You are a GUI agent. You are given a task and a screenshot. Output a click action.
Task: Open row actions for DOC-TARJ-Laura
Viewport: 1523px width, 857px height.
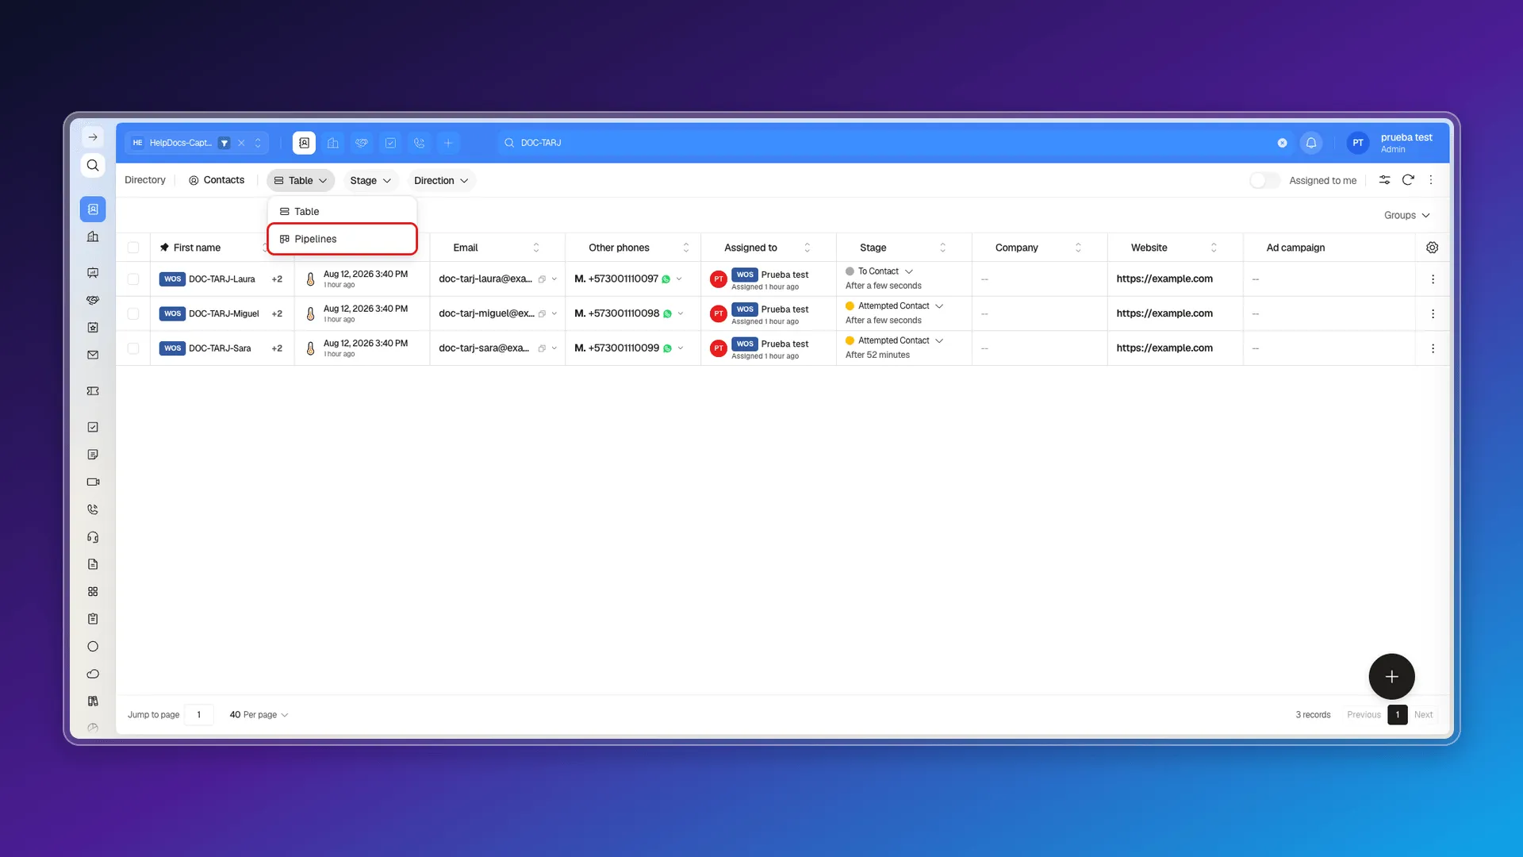[x=1433, y=279]
